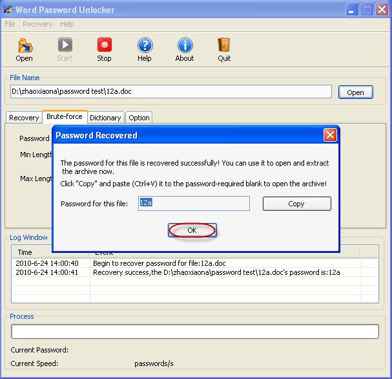Click the About info icon

[185, 45]
